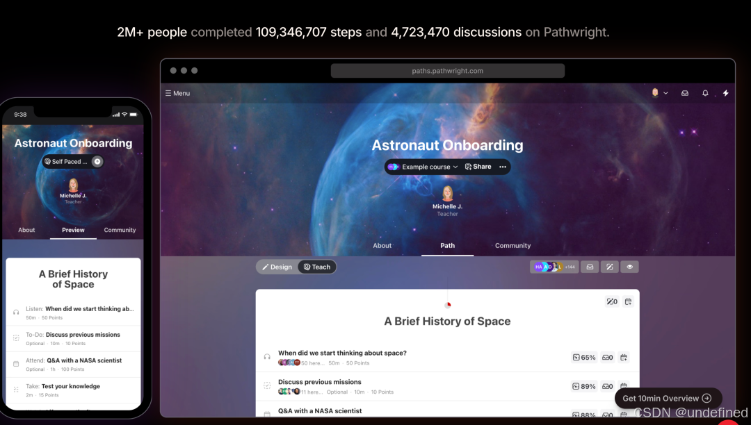Click inbox 0 icon on 65% row
This screenshot has height=425, width=751.
(607, 357)
